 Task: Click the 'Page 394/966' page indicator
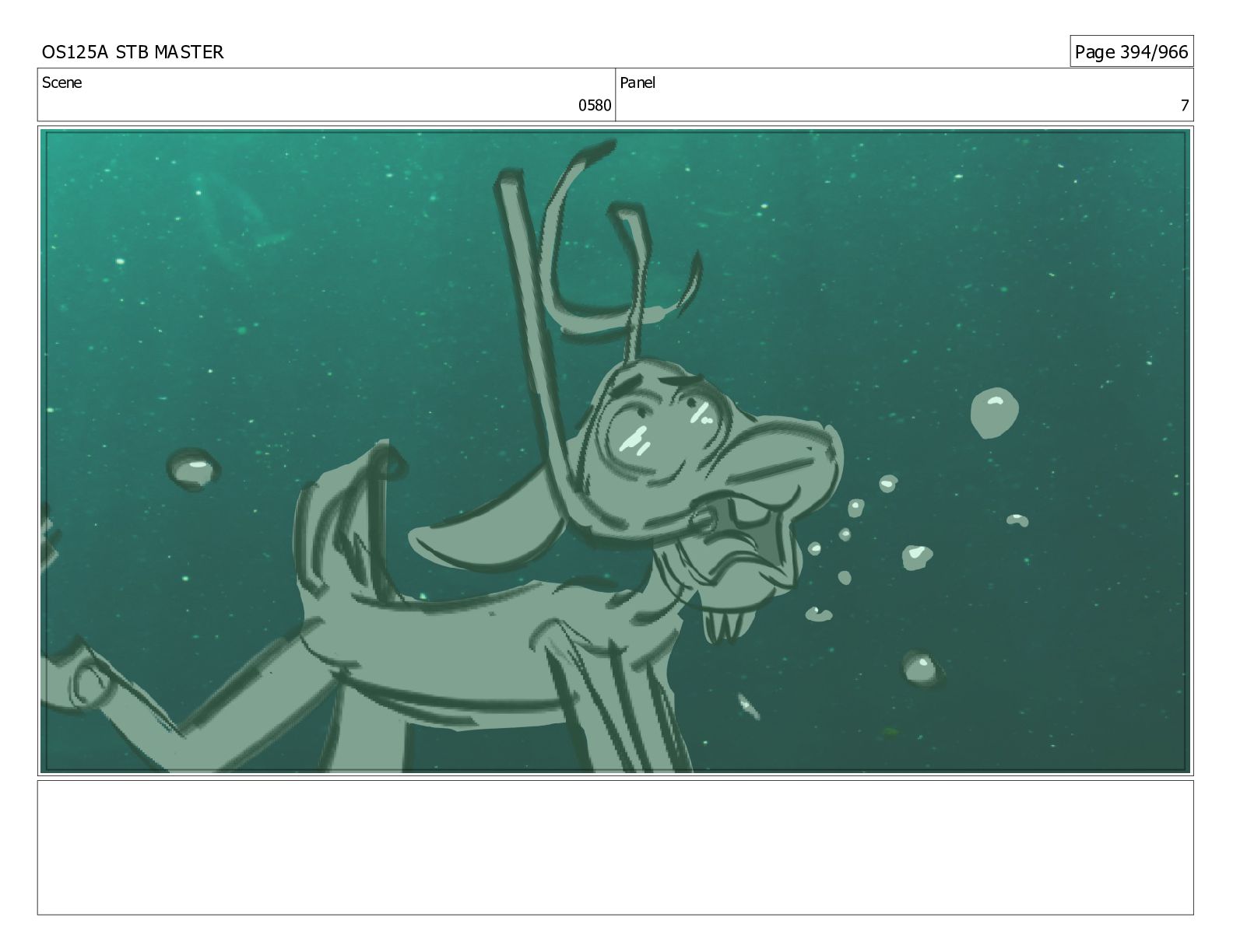coord(1131,52)
